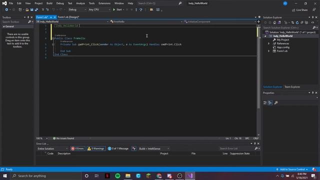This screenshot has height=180, width=320.
Task: Open the Build menu
Action: click(x=49, y=3)
